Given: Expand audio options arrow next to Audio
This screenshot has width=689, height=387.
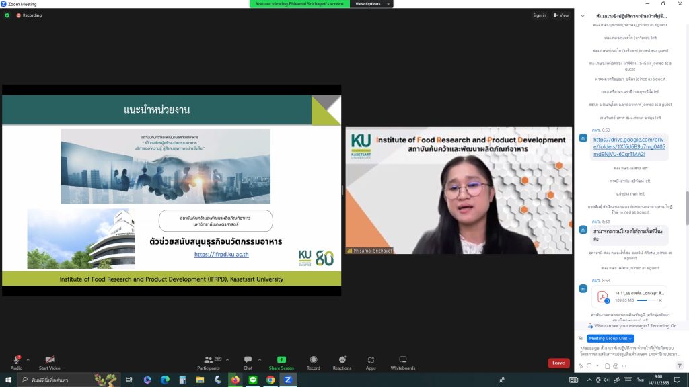Looking at the screenshot, I should [28, 359].
